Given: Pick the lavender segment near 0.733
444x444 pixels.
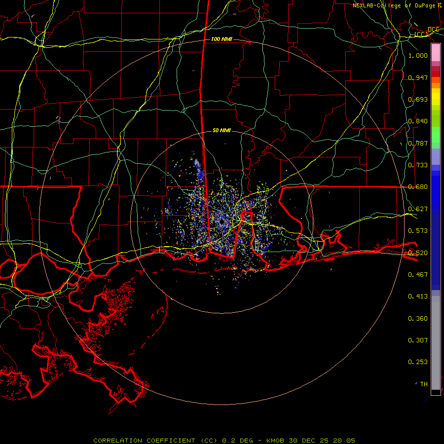Looking at the screenshot, I should coord(436,156).
